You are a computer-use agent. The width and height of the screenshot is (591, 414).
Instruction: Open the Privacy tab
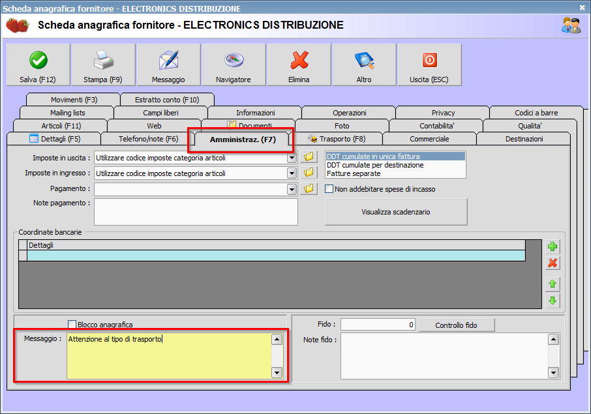(x=443, y=112)
